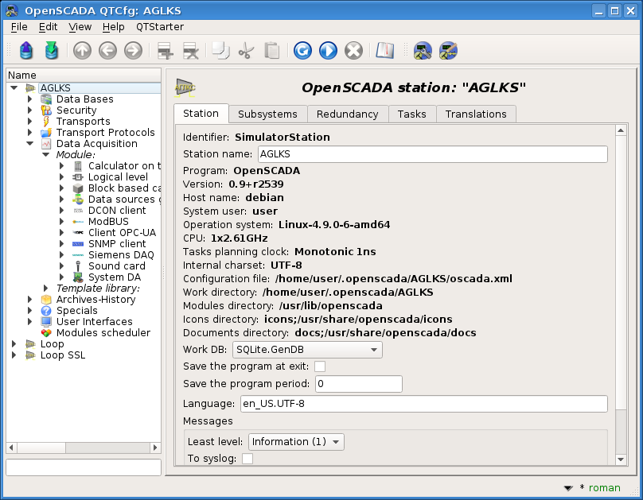Collapse the Data Acquisition tree node
This screenshot has height=500, width=643.
point(30,144)
